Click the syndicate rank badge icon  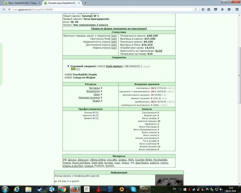point(73,69)
